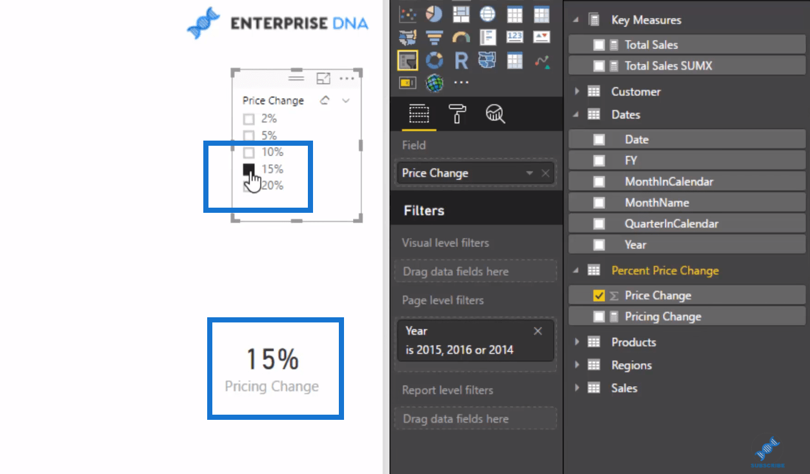Open the Price Change field well dropdown

530,173
